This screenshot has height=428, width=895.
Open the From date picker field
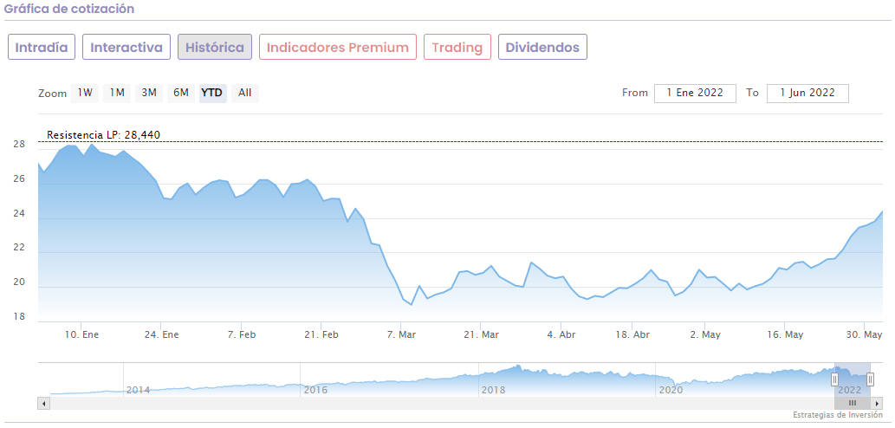tap(695, 93)
